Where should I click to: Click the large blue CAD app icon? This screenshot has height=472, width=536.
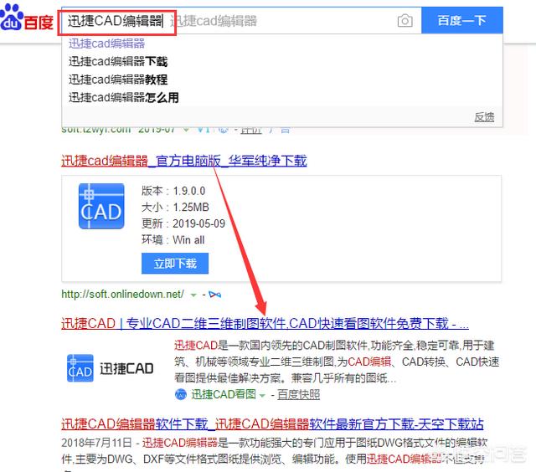tap(101, 206)
